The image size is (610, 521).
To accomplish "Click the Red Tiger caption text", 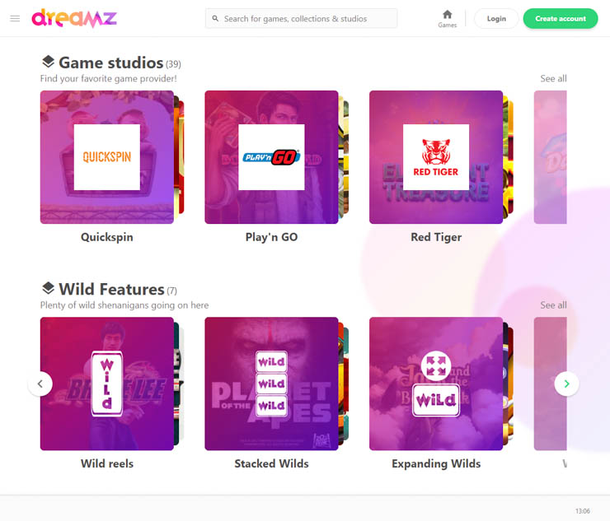I will [436, 237].
